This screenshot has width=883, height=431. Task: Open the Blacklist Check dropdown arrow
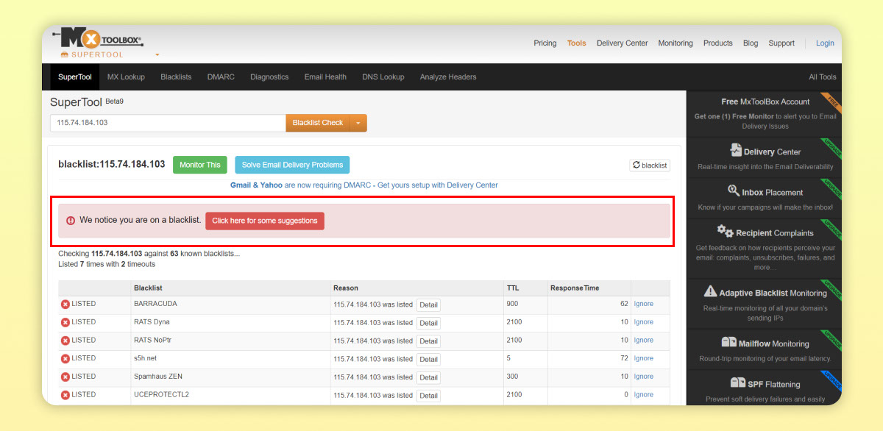pos(358,123)
